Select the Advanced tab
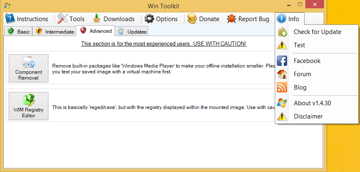This screenshot has height=172, width=360. [x=95, y=31]
